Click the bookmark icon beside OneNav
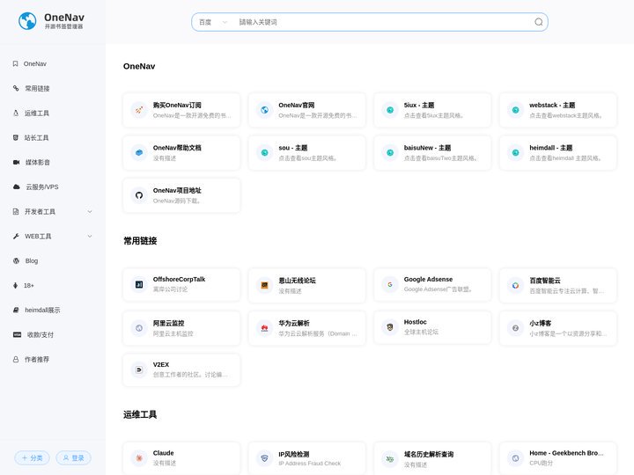634x475 pixels. pos(15,64)
